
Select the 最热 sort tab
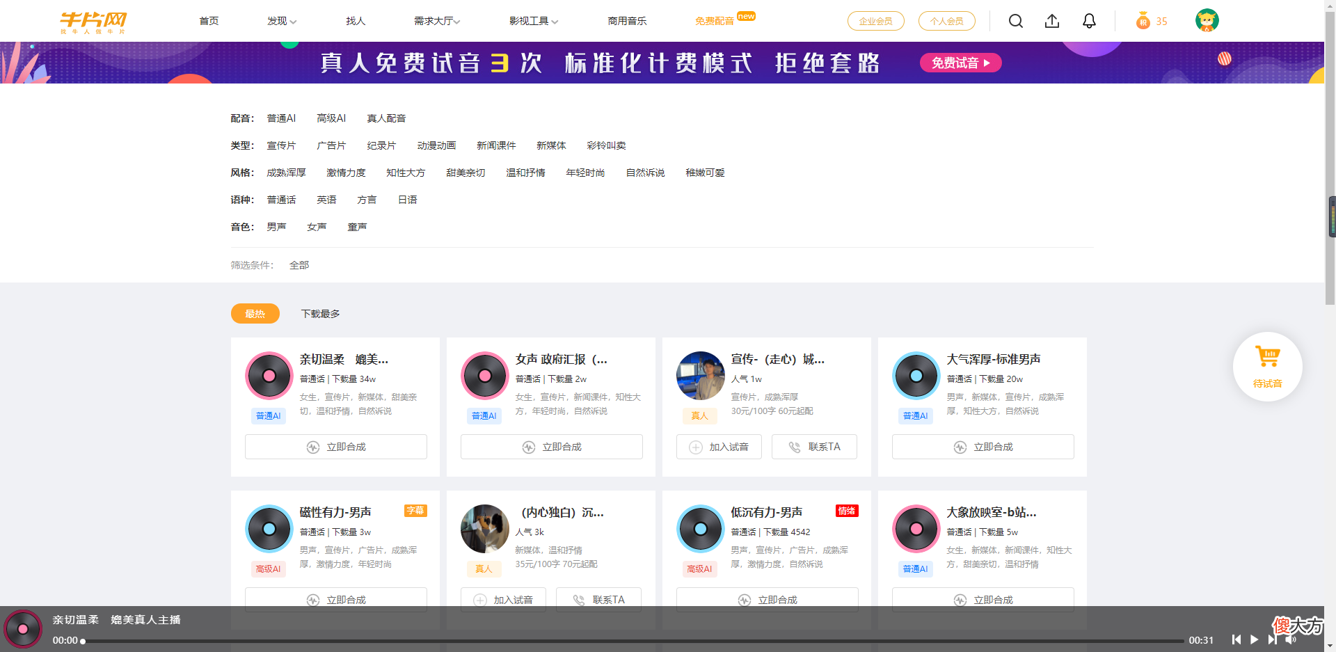point(255,314)
